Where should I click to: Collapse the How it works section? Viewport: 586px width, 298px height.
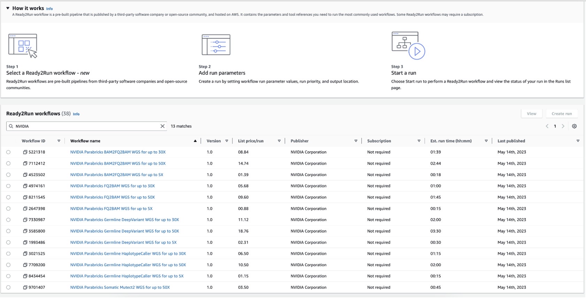click(x=8, y=8)
